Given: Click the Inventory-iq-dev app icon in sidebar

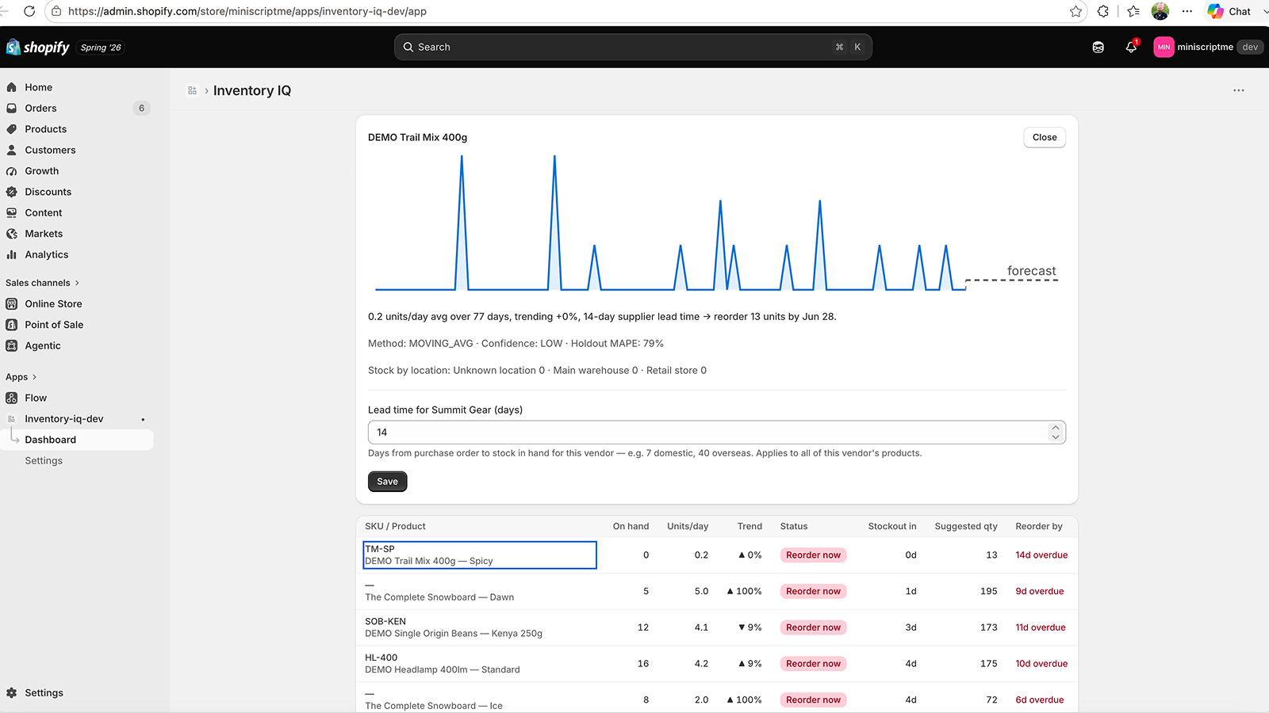Looking at the screenshot, I should point(12,419).
